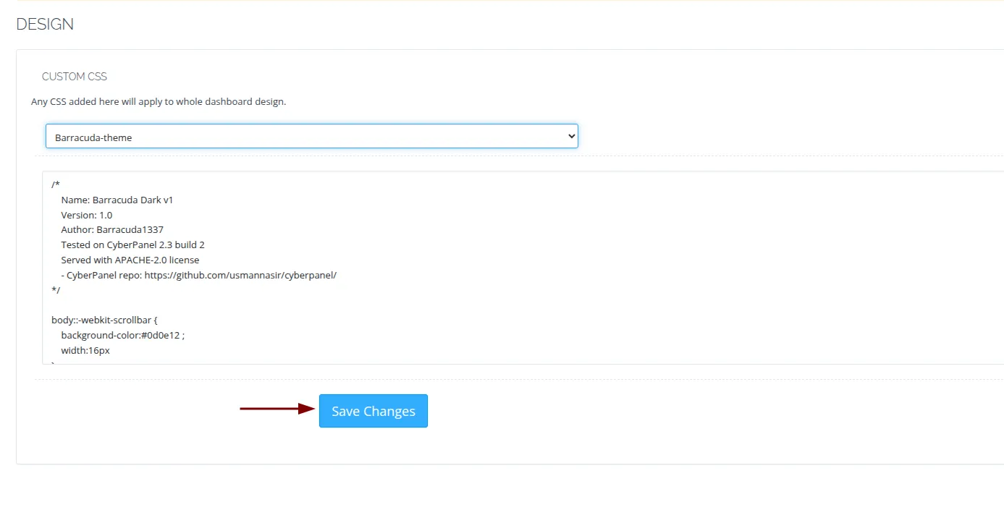Click the 'Author: Barracuda1337' line in editor
This screenshot has height=510, width=1004.
pyautogui.click(x=111, y=230)
